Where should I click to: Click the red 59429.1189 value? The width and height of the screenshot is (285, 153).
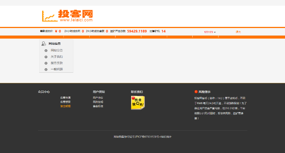click(137, 31)
